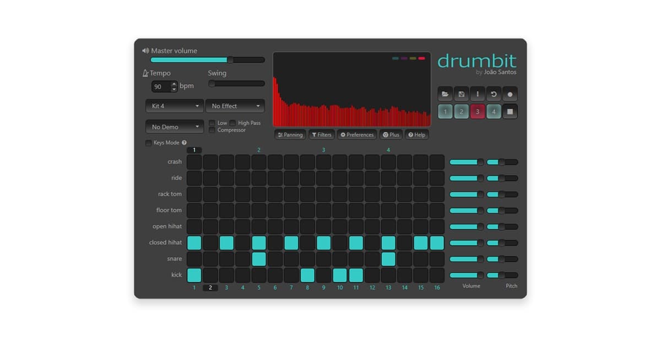Enable the High Pass filter
Viewport: 661px width, 345px height.
234,122
